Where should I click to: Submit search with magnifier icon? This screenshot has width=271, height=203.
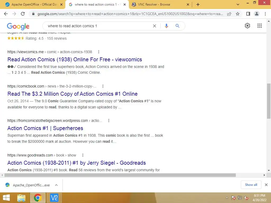point(177,26)
